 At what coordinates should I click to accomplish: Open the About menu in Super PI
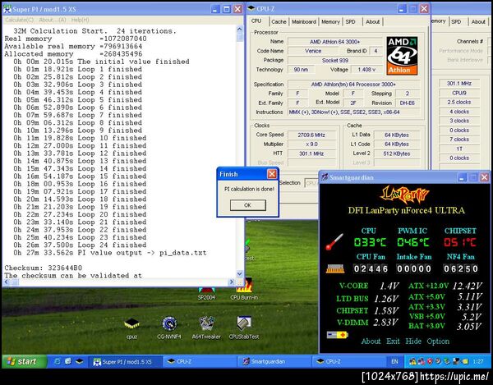click(53, 20)
